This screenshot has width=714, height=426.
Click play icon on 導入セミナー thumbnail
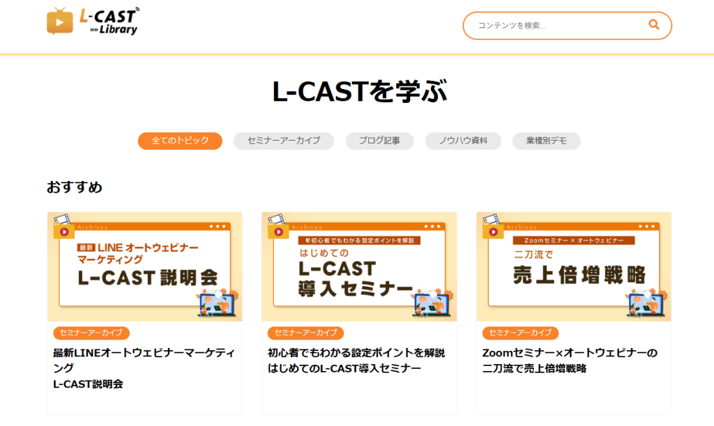279,232
